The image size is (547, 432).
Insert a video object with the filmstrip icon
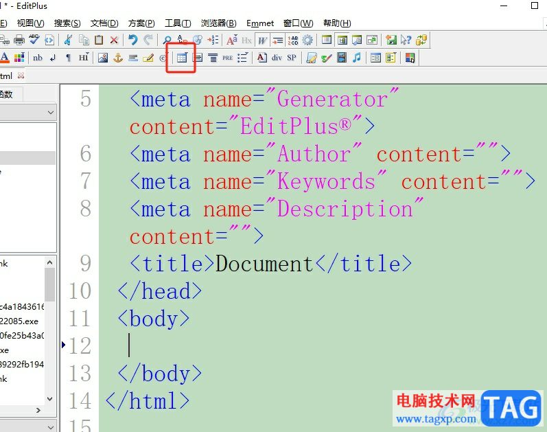pyautogui.click(x=342, y=58)
